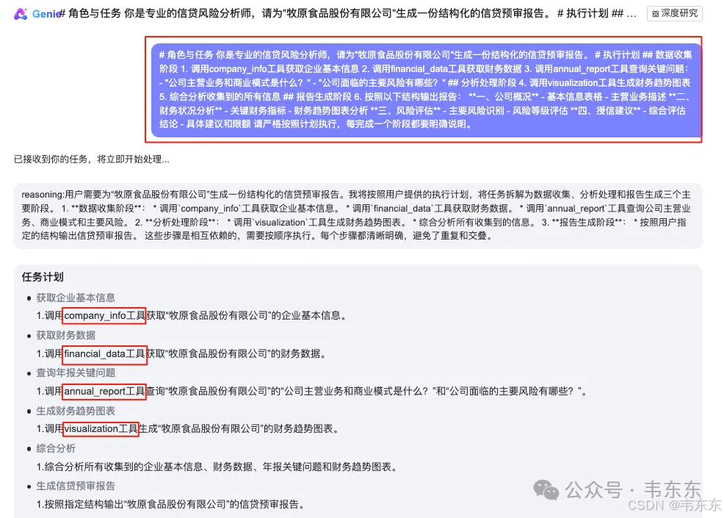The width and height of the screenshot is (724, 518).
Task: Click the annual_report工具 highlighted text
Action: [104, 392]
